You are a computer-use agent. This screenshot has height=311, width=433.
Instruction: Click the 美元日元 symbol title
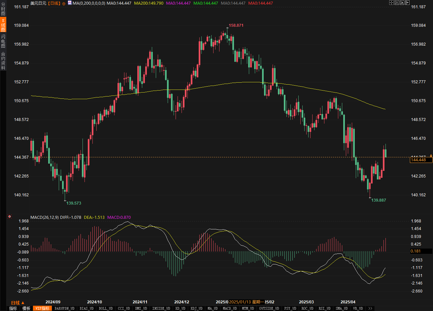pyautogui.click(x=38, y=3)
